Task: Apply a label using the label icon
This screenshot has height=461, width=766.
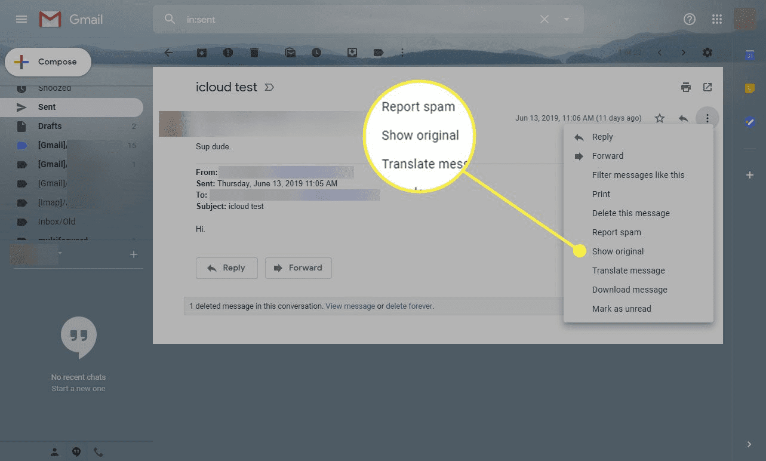Action: [378, 53]
